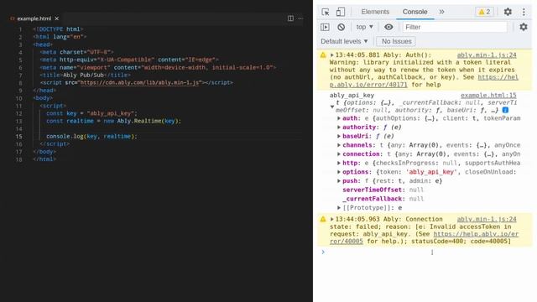
Task: Show the console sidebar icon
Action: (325, 27)
